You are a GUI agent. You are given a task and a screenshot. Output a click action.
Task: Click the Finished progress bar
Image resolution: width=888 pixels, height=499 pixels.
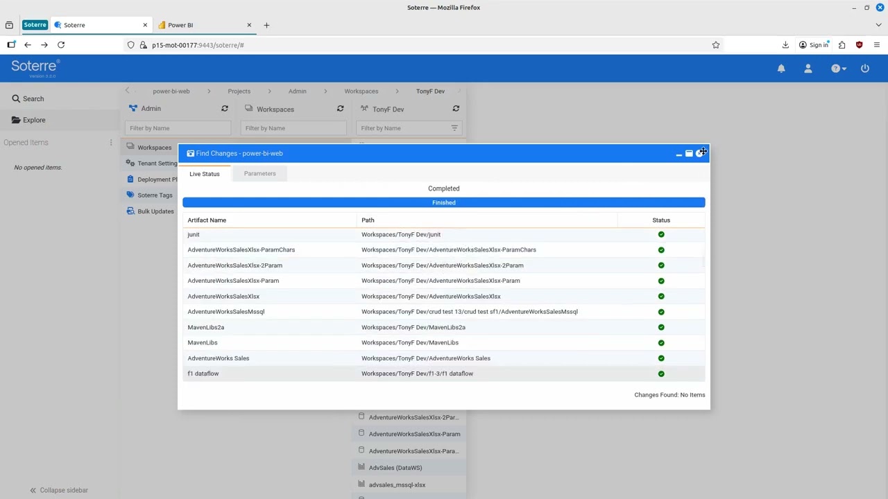(444, 202)
